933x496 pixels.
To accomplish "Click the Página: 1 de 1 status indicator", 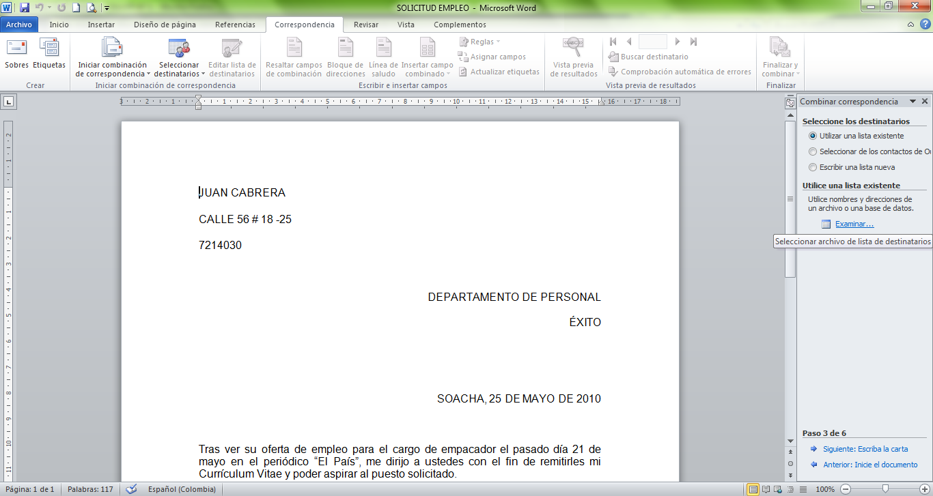I will click(x=29, y=489).
